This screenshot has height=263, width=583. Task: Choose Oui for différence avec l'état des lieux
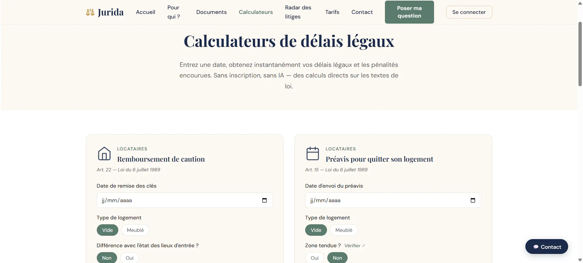[x=130, y=258]
